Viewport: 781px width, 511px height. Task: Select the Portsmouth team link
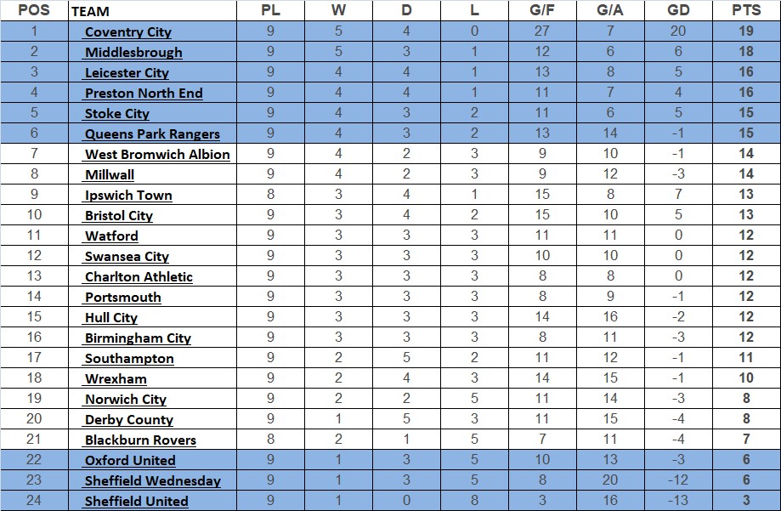tap(122, 298)
